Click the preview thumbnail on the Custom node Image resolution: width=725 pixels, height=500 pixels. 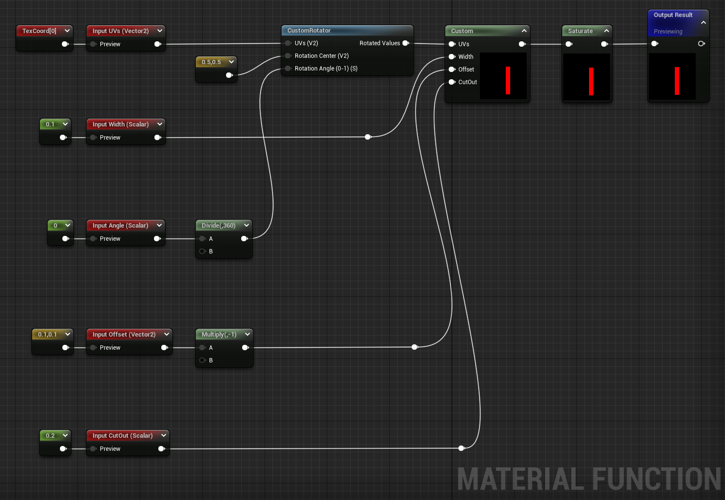pyautogui.click(x=503, y=75)
